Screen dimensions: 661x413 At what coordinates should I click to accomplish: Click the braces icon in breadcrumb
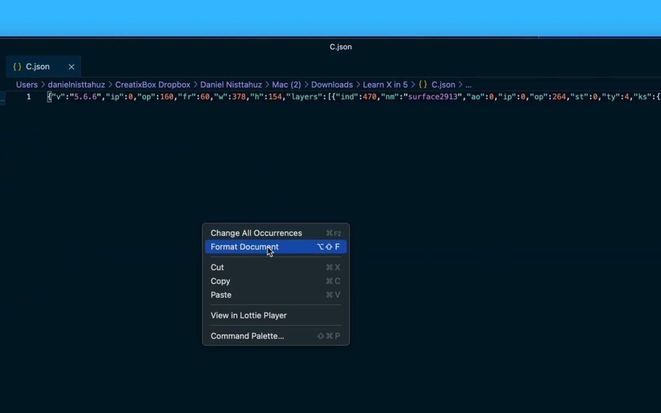point(422,85)
